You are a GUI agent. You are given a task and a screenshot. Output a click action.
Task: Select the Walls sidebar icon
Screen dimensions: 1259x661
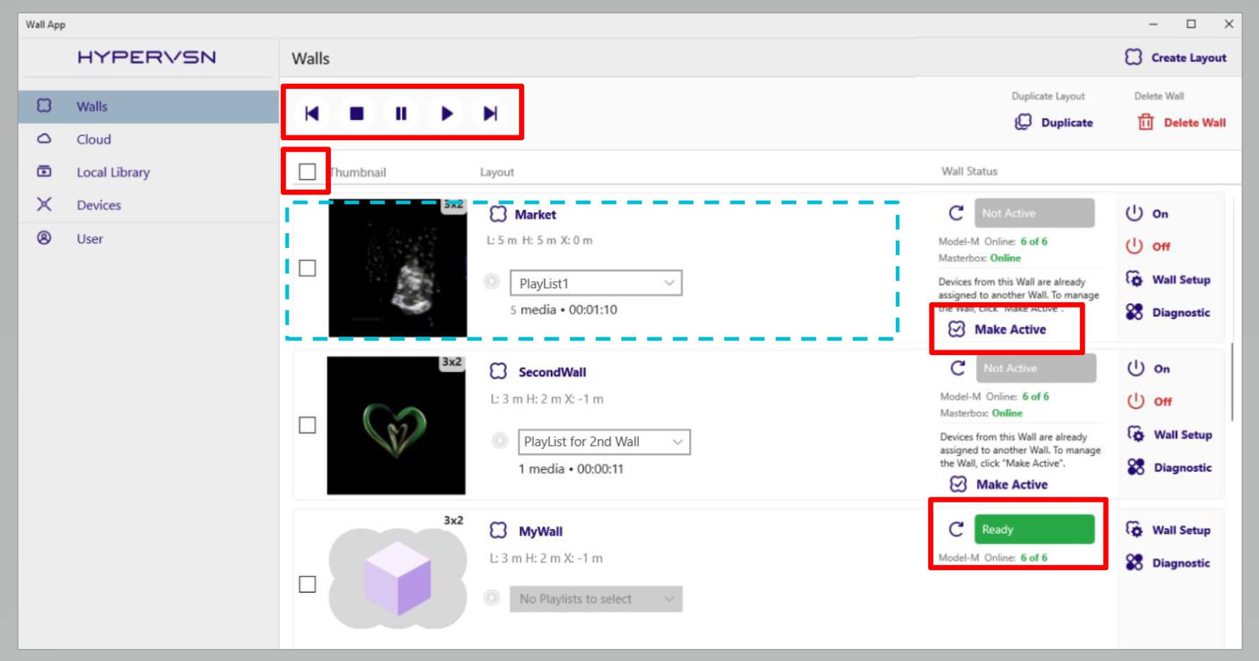pyautogui.click(x=45, y=106)
